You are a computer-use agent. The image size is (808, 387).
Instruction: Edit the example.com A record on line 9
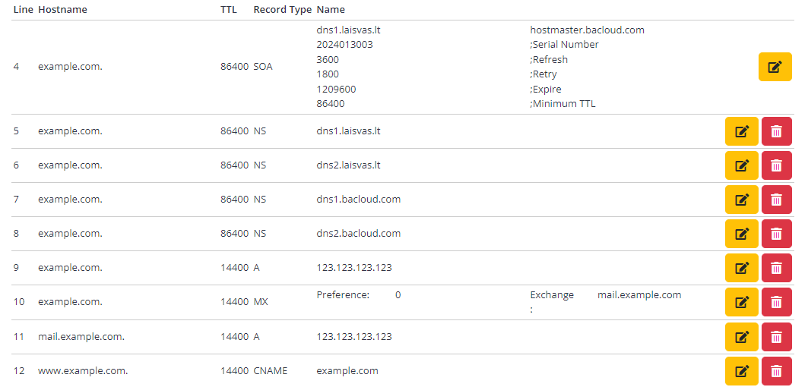point(742,268)
